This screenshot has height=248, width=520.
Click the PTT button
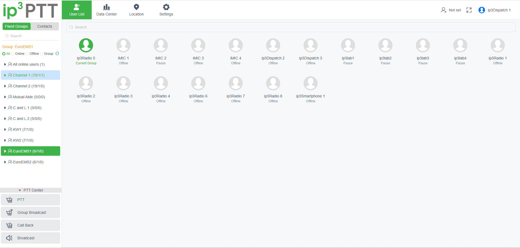(x=30, y=200)
